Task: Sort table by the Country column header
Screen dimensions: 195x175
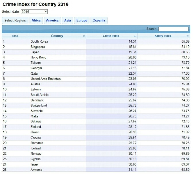Action: [x=57, y=36]
